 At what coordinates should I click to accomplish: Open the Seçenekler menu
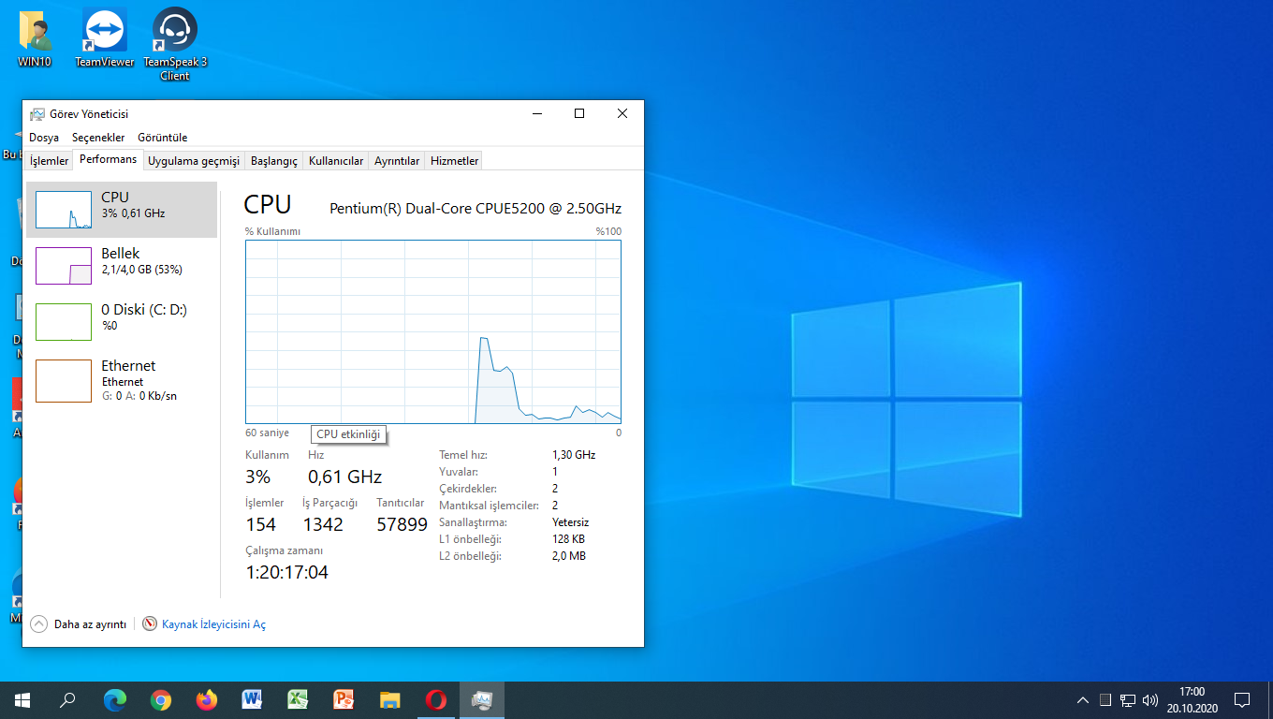[98, 138]
